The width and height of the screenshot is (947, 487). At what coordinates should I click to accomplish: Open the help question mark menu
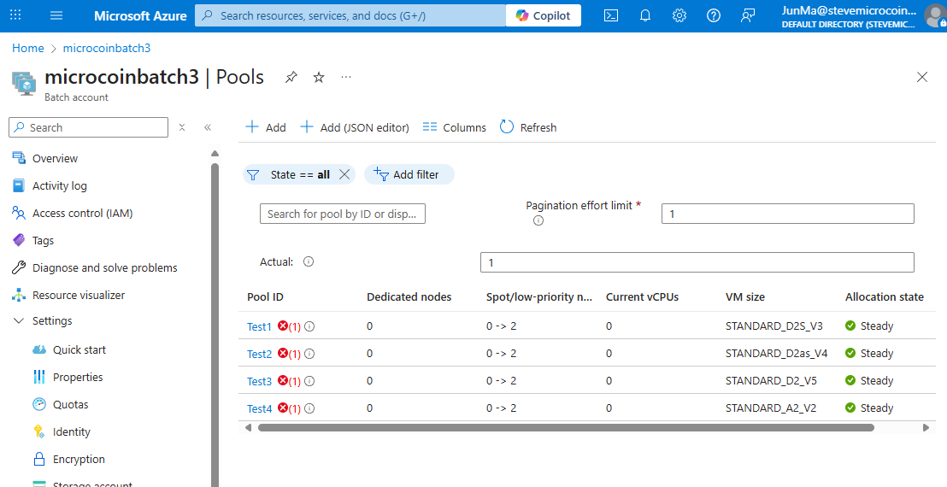click(714, 15)
